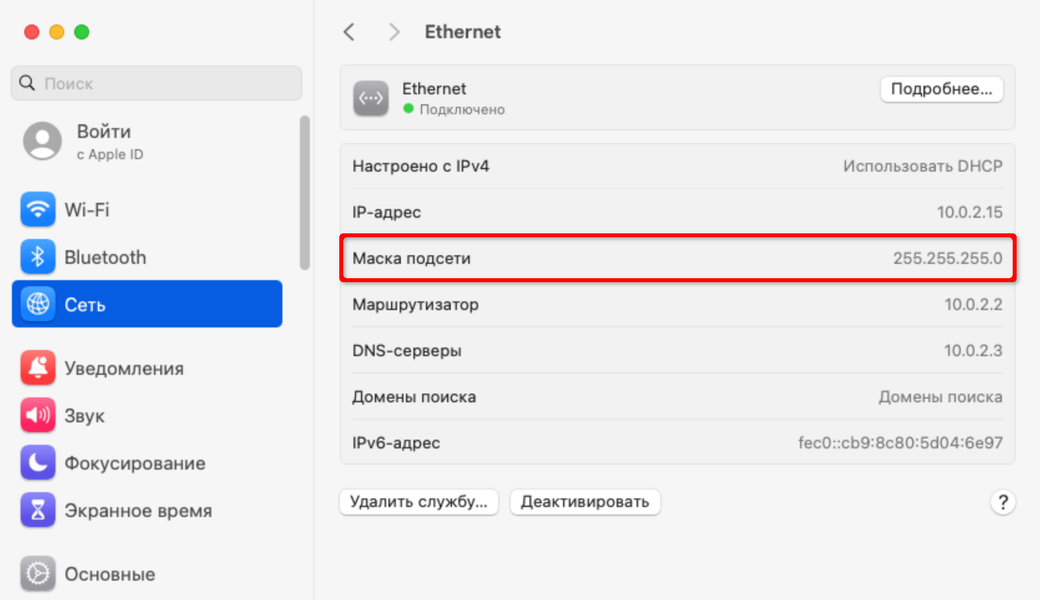
Task: Open Уведомления bell icon
Action: point(38,368)
